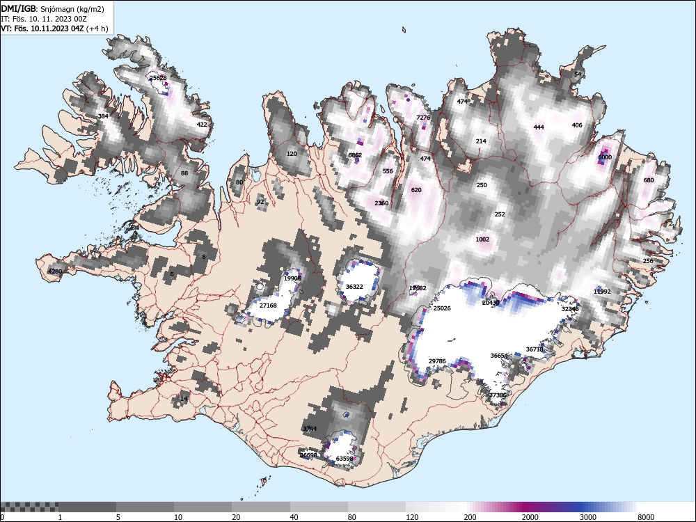This screenshot has height=522, width=696.
Task: Click the glacier value '19906'
Action: (x=292, y=278)
